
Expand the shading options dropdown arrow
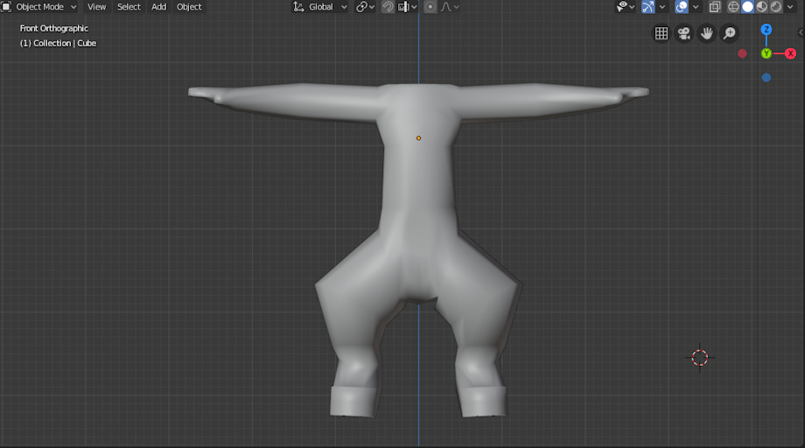coord(791,7)
